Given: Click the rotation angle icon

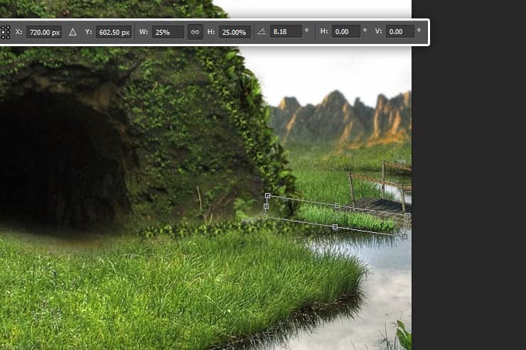Looking at the screenshot, I should (261, 32).
